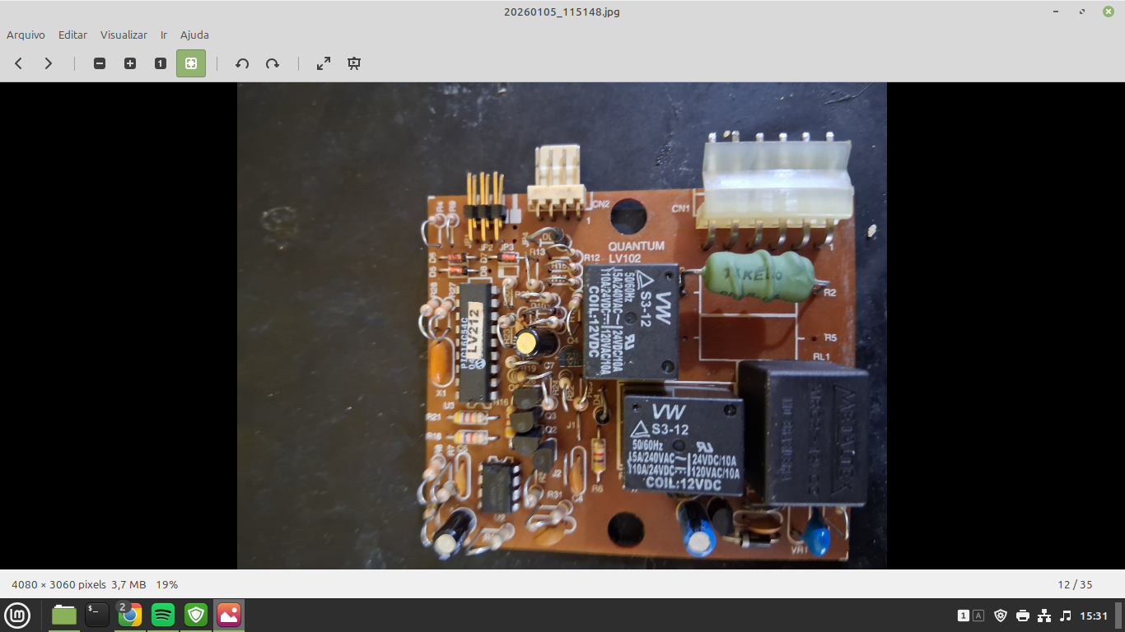This screenshot has height=632, width=1125.
Task: Go to the previous image
Action: pos(18,63)
